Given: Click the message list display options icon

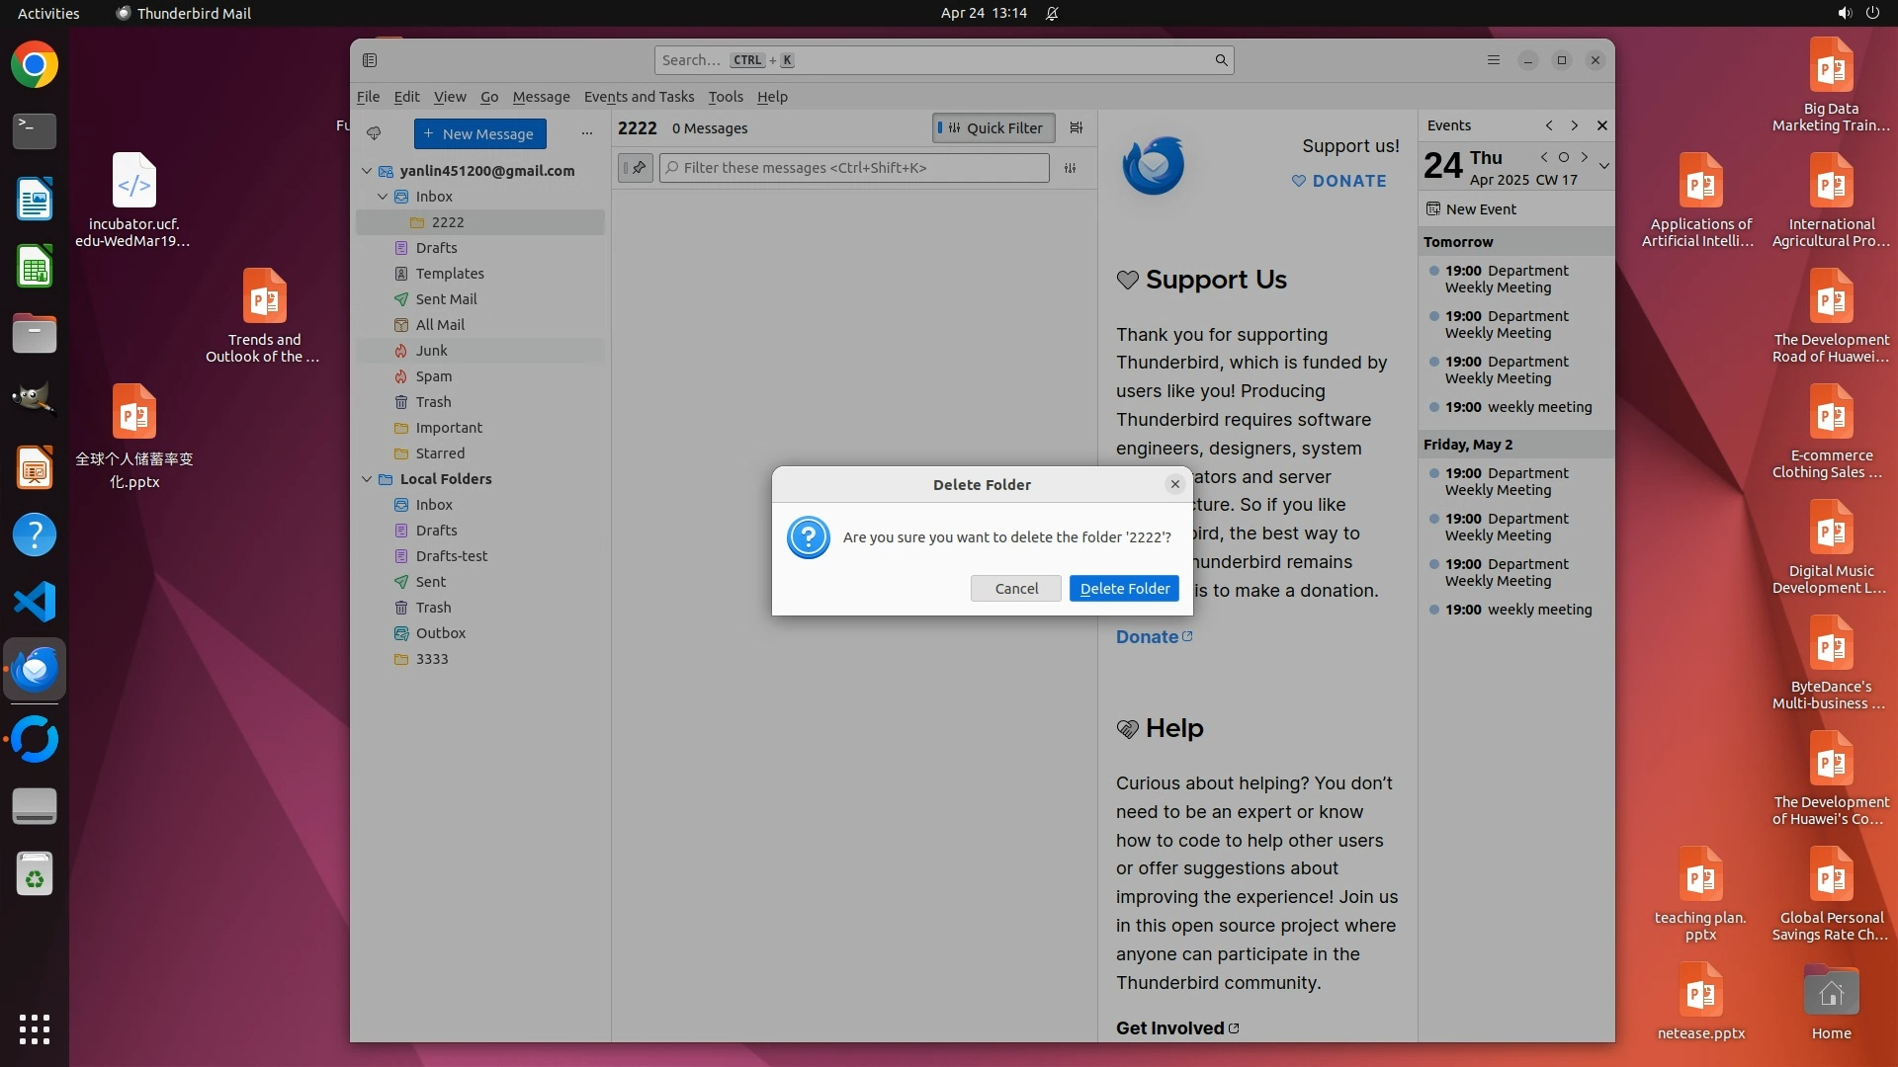Looking at the screenshot, I should (x=1077, y=127).
